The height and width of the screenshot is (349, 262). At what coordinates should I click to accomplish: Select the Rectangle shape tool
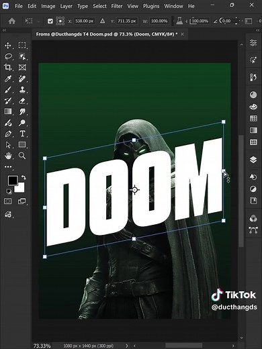[x=22, y=145]
